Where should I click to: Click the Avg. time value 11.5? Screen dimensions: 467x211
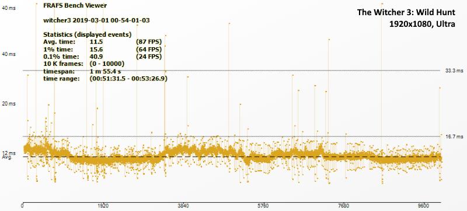point(96,41)
